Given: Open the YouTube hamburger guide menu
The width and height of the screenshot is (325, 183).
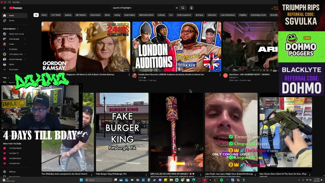Looking at the screenshot, I should pos(4,8).
